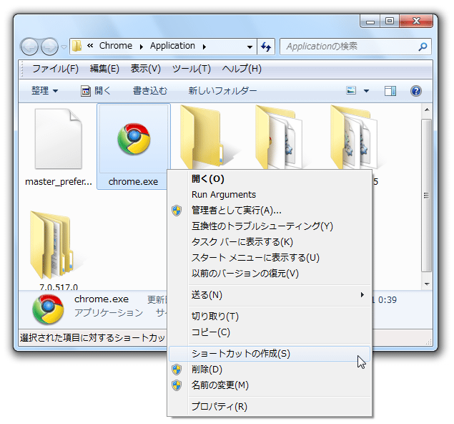Minimize the Explorer window
This screenshot has height=424, width=454.
pos(370,21)
